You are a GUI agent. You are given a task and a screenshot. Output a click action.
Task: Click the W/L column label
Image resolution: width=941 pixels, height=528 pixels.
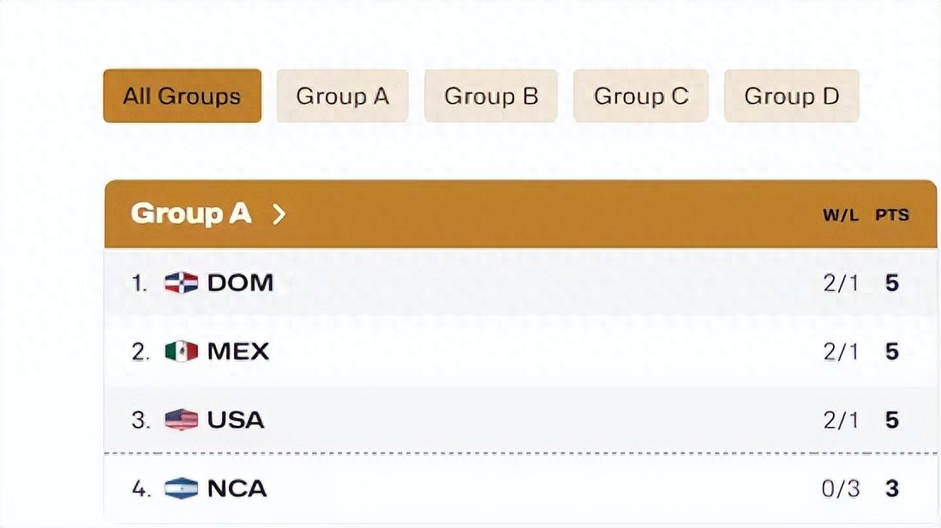pyautogui.click(x=841, y=215)
